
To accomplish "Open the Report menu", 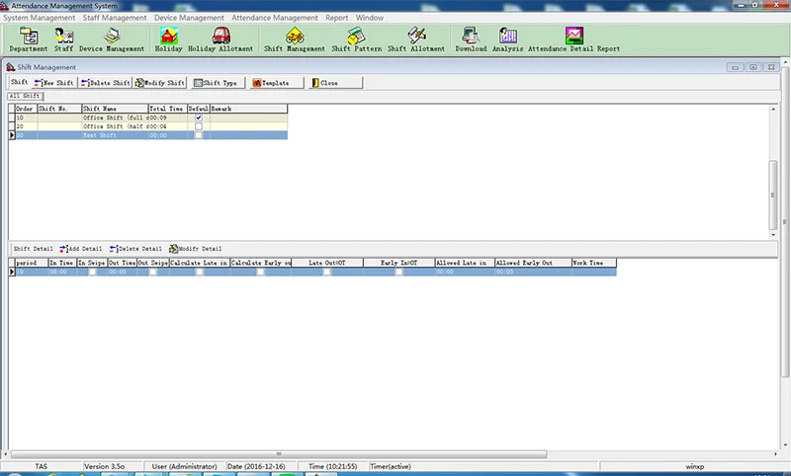I will pyautogui.click(x=336, y=18).
